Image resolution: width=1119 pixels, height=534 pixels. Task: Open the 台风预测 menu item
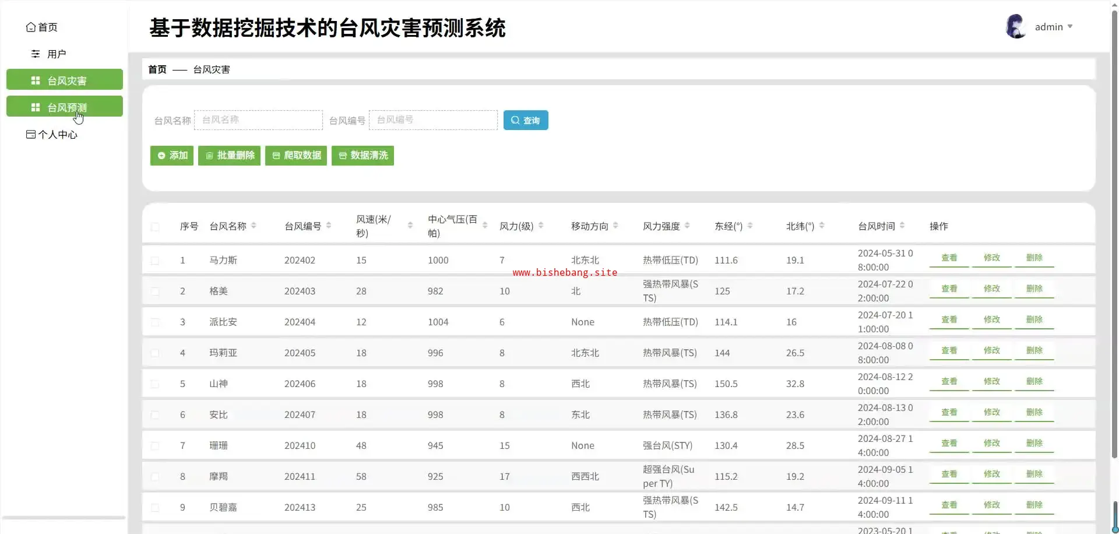point(66,108)
